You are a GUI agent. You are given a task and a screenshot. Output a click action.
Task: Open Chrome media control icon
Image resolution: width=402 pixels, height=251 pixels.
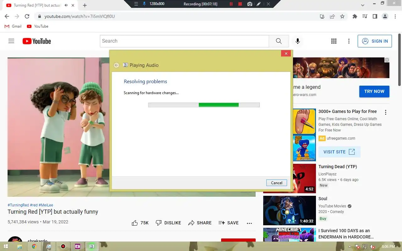(x=365, y=16)
